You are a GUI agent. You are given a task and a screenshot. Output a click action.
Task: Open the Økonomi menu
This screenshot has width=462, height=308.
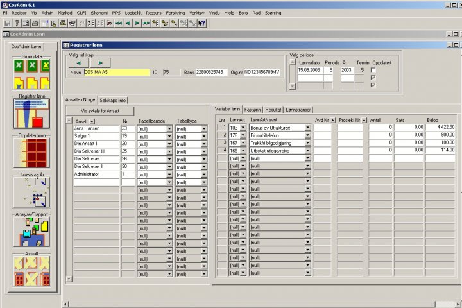(99, 13)
